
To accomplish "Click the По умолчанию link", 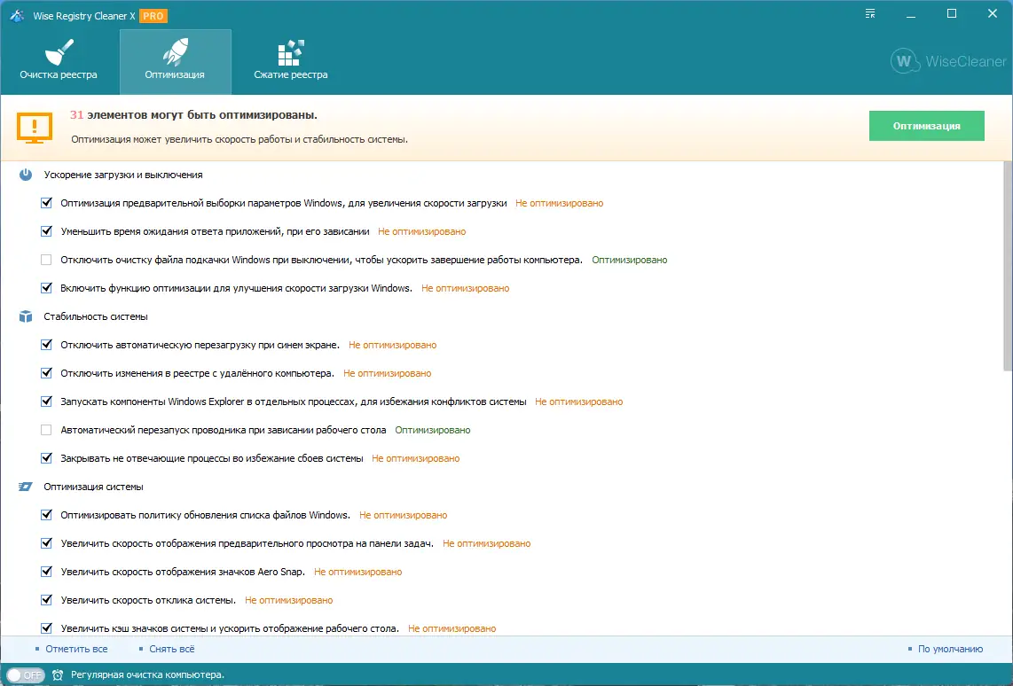I will click(x=950, y=649).
